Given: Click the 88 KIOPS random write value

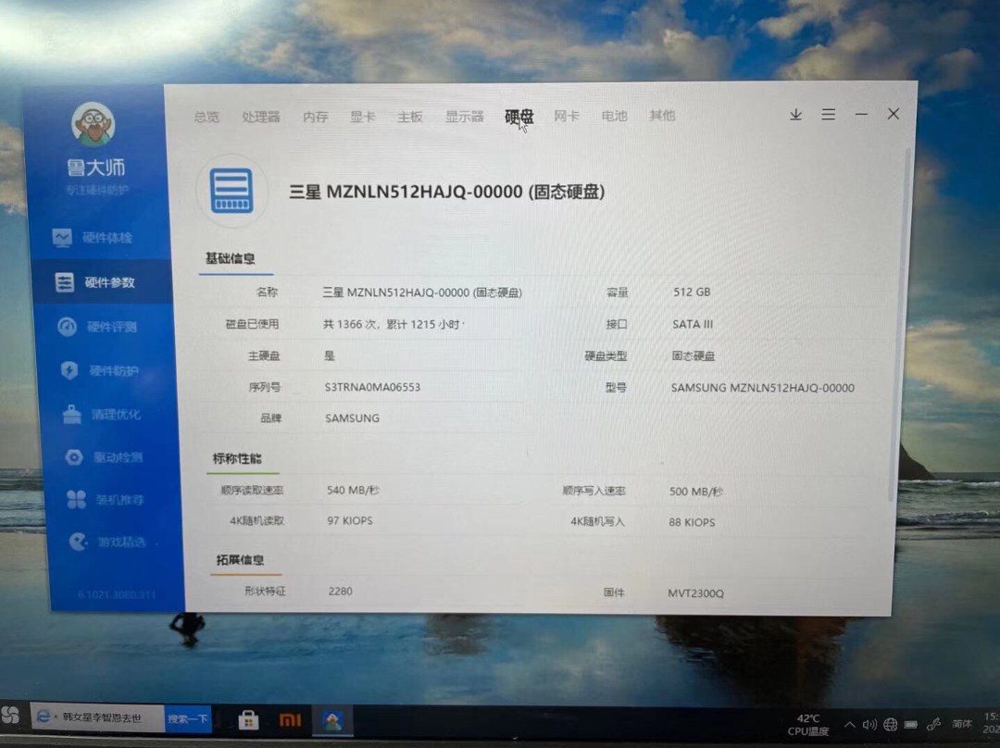Looking at the screenshot, I should click(x=692, y=522).
